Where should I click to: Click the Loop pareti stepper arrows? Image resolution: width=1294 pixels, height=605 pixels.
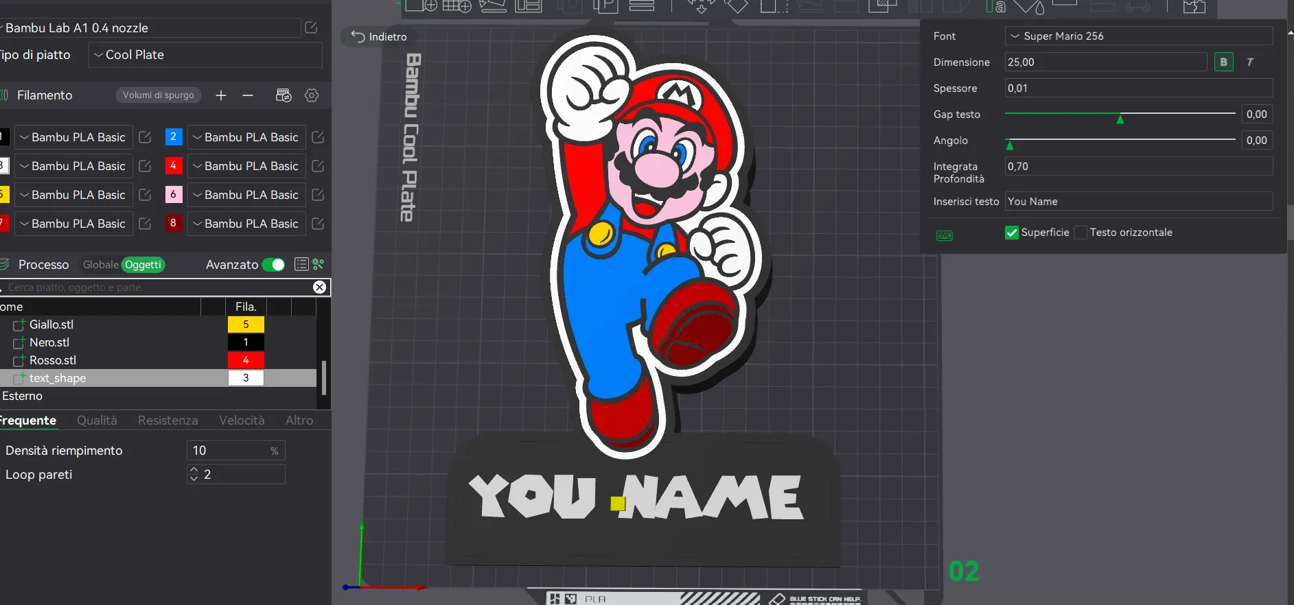click(194, 475)
